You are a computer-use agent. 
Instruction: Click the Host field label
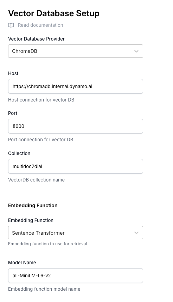13,73
